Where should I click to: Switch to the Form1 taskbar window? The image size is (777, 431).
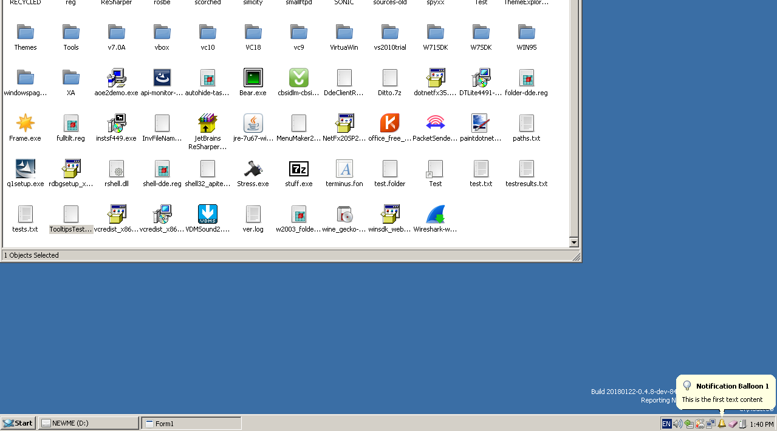191,423
